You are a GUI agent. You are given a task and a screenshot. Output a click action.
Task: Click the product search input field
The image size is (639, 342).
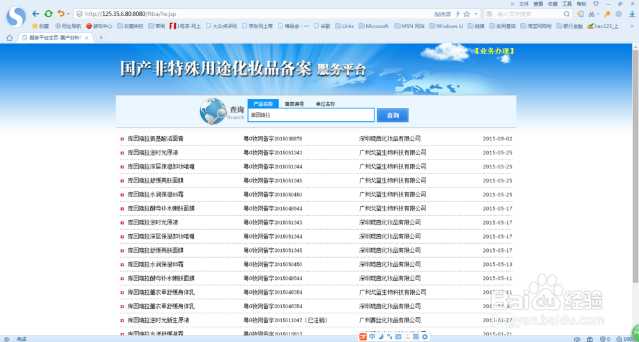point(311,115)
